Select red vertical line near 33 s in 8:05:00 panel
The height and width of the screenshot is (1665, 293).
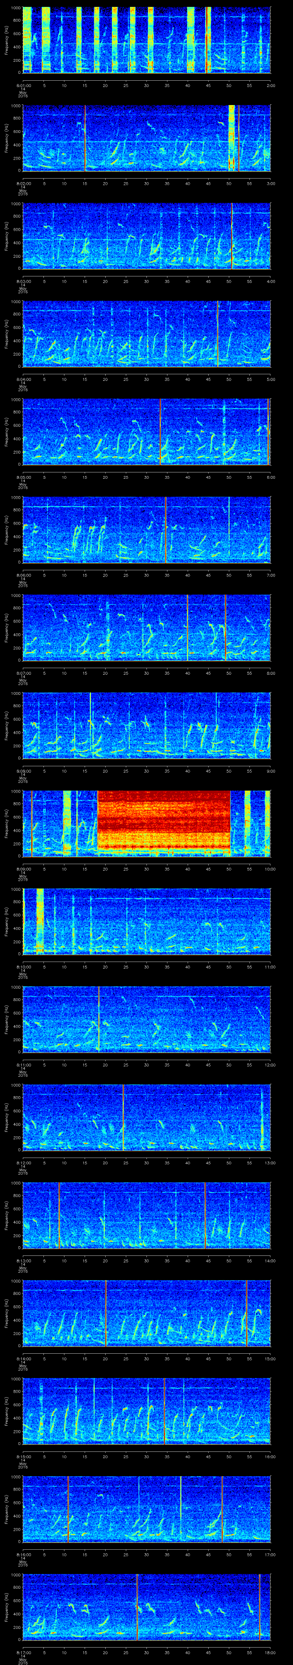click(160, 432)
